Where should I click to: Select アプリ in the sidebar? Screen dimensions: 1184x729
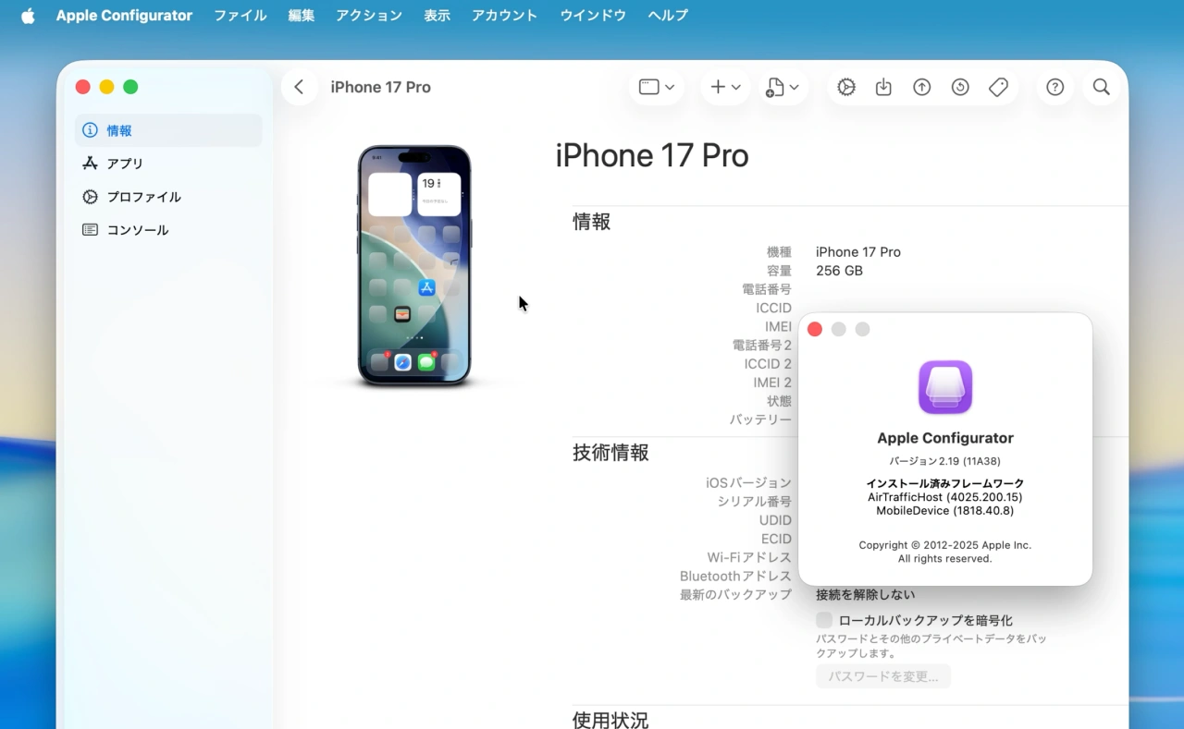(123, 164)
